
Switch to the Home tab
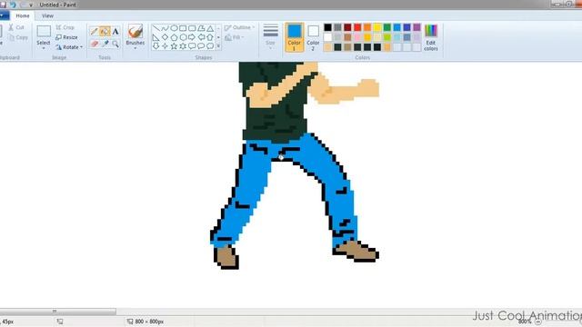pyautogui.click(x=23, y=16)
